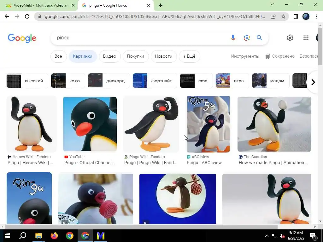
Task: Click the кс го suggestion chip
Action: [68, 81]
